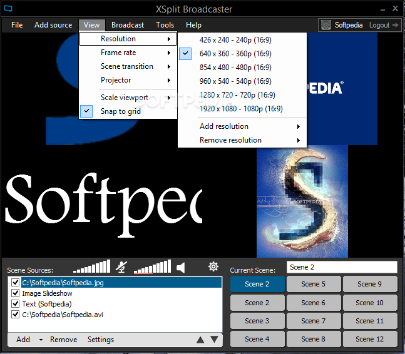Switch to Scene 8
Image resolution: width=405 pixels, height=354 pixels.
click(314, 339)
